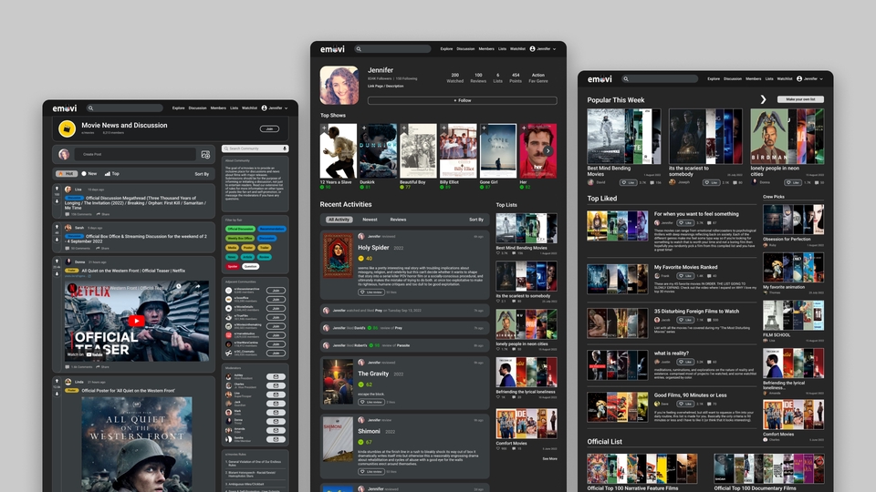Open Discussion menu in the profile window

465,49
